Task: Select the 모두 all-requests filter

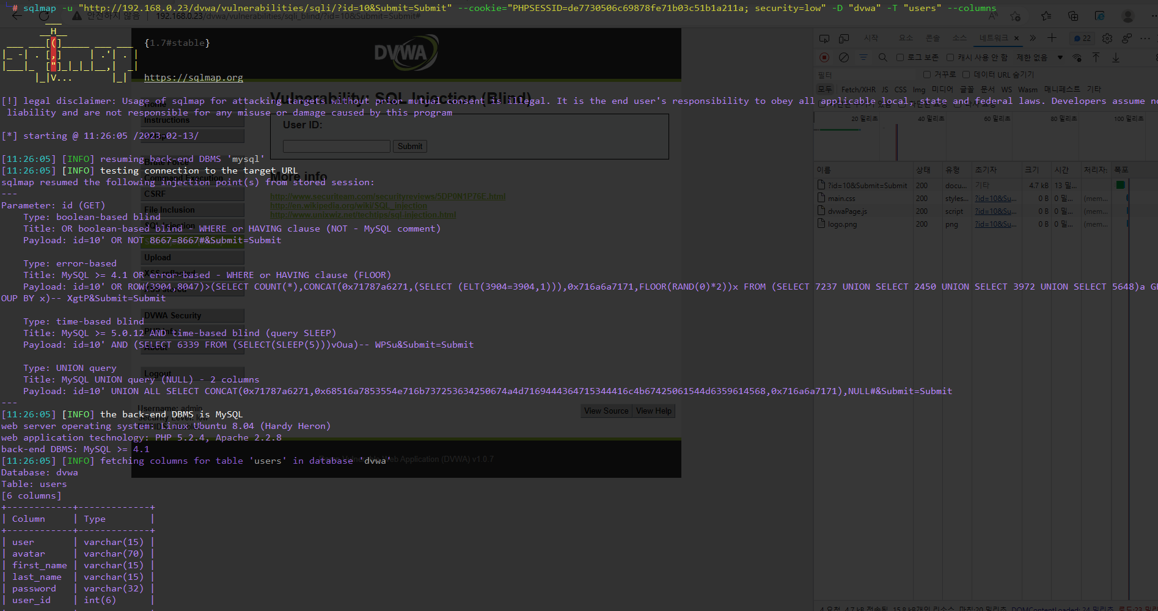Action: tap(825, 89)
